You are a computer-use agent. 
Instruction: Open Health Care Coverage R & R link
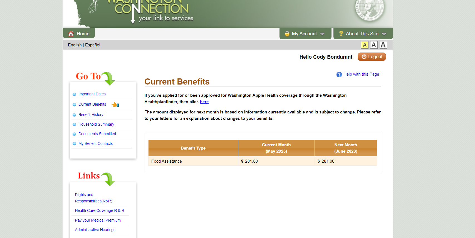[100, 211]
